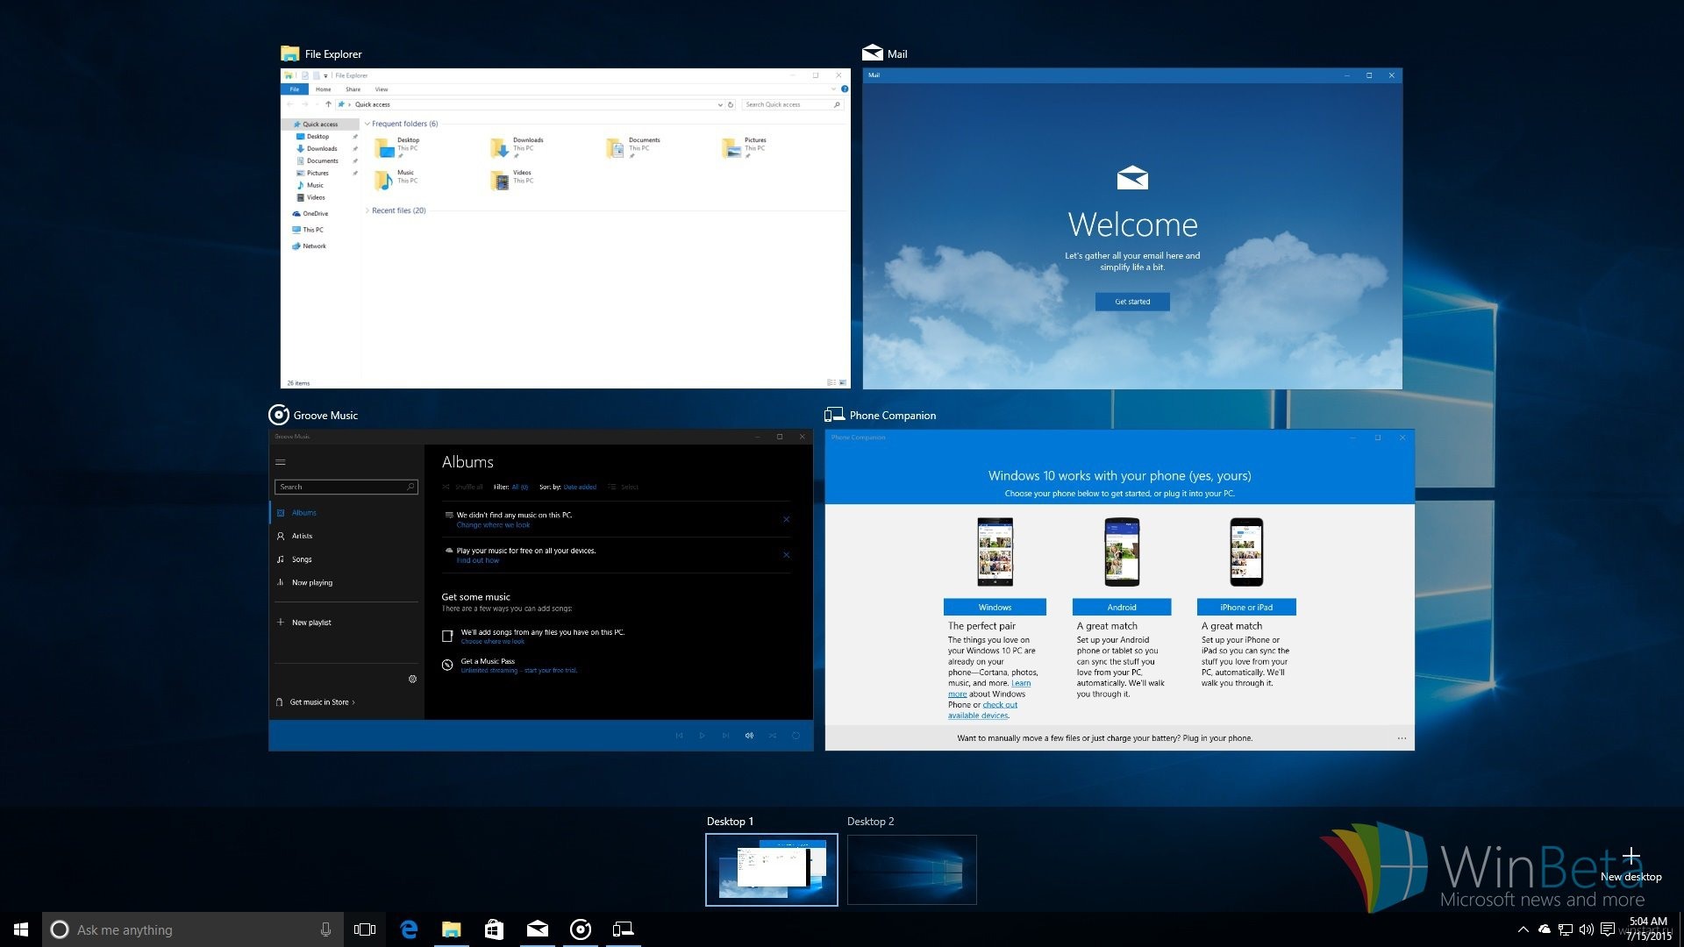Launch Microsoft Edge from taskbar
The image size is (1684, 947).
(409, 929)
